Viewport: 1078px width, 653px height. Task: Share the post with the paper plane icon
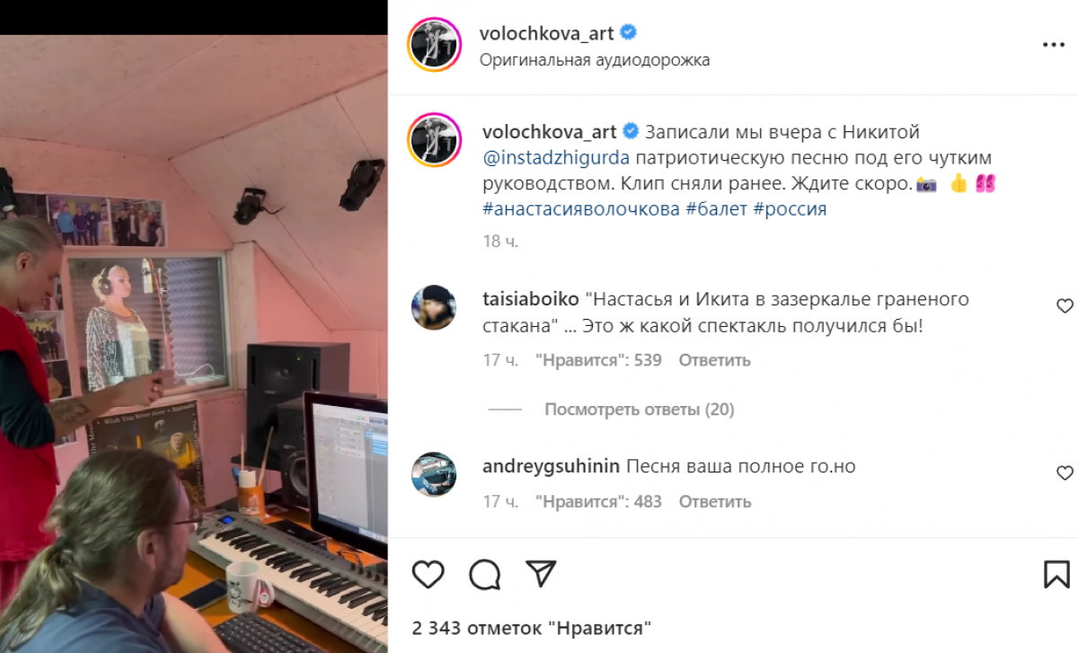pos(541,573)
